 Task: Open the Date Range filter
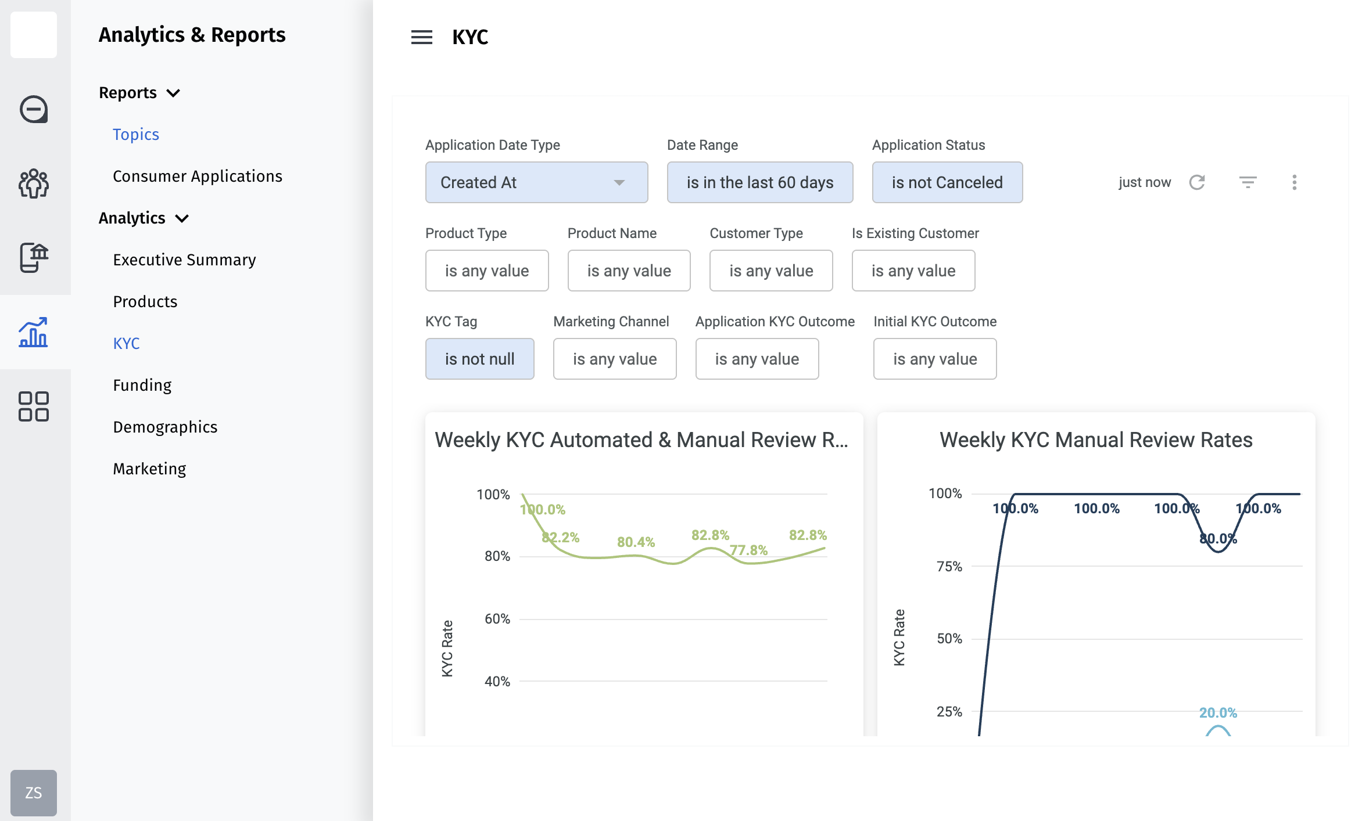tap(759, 182)
